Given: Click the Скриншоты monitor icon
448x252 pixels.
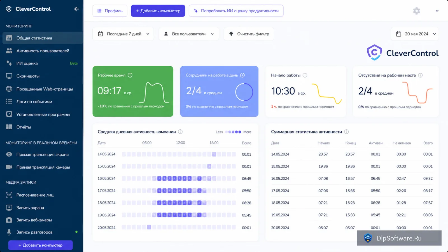Looking at the screenshot, I should click(9, 76).
